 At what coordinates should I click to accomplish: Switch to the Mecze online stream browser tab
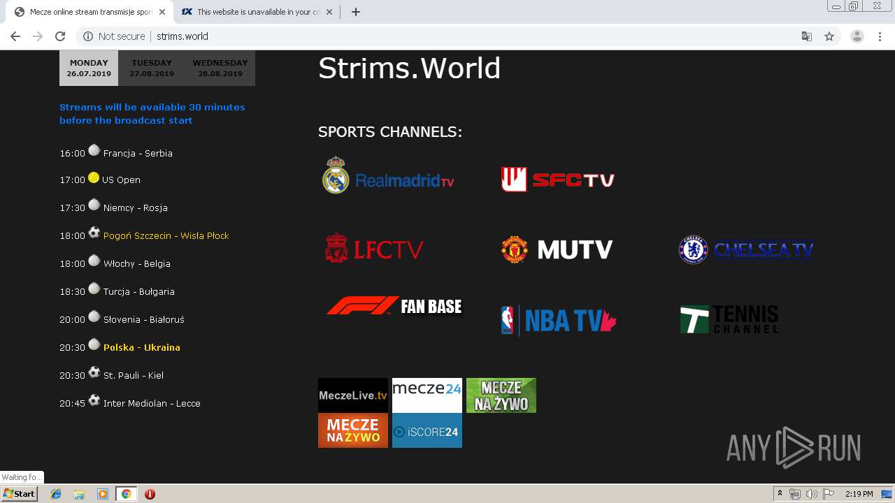[x=89, y=12]
